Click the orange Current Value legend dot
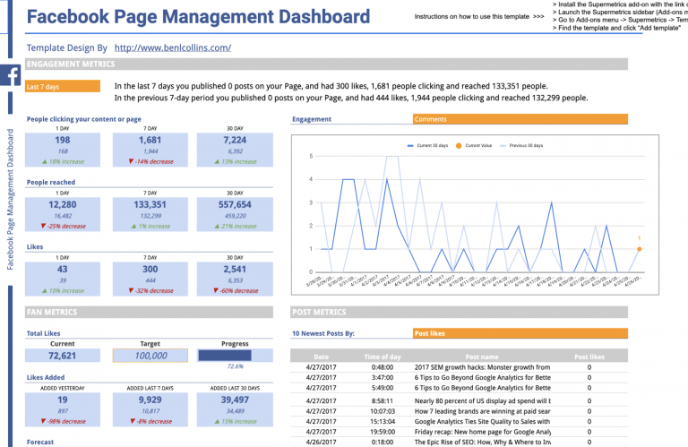Screen dimensions: 688x447 (460, 144)
